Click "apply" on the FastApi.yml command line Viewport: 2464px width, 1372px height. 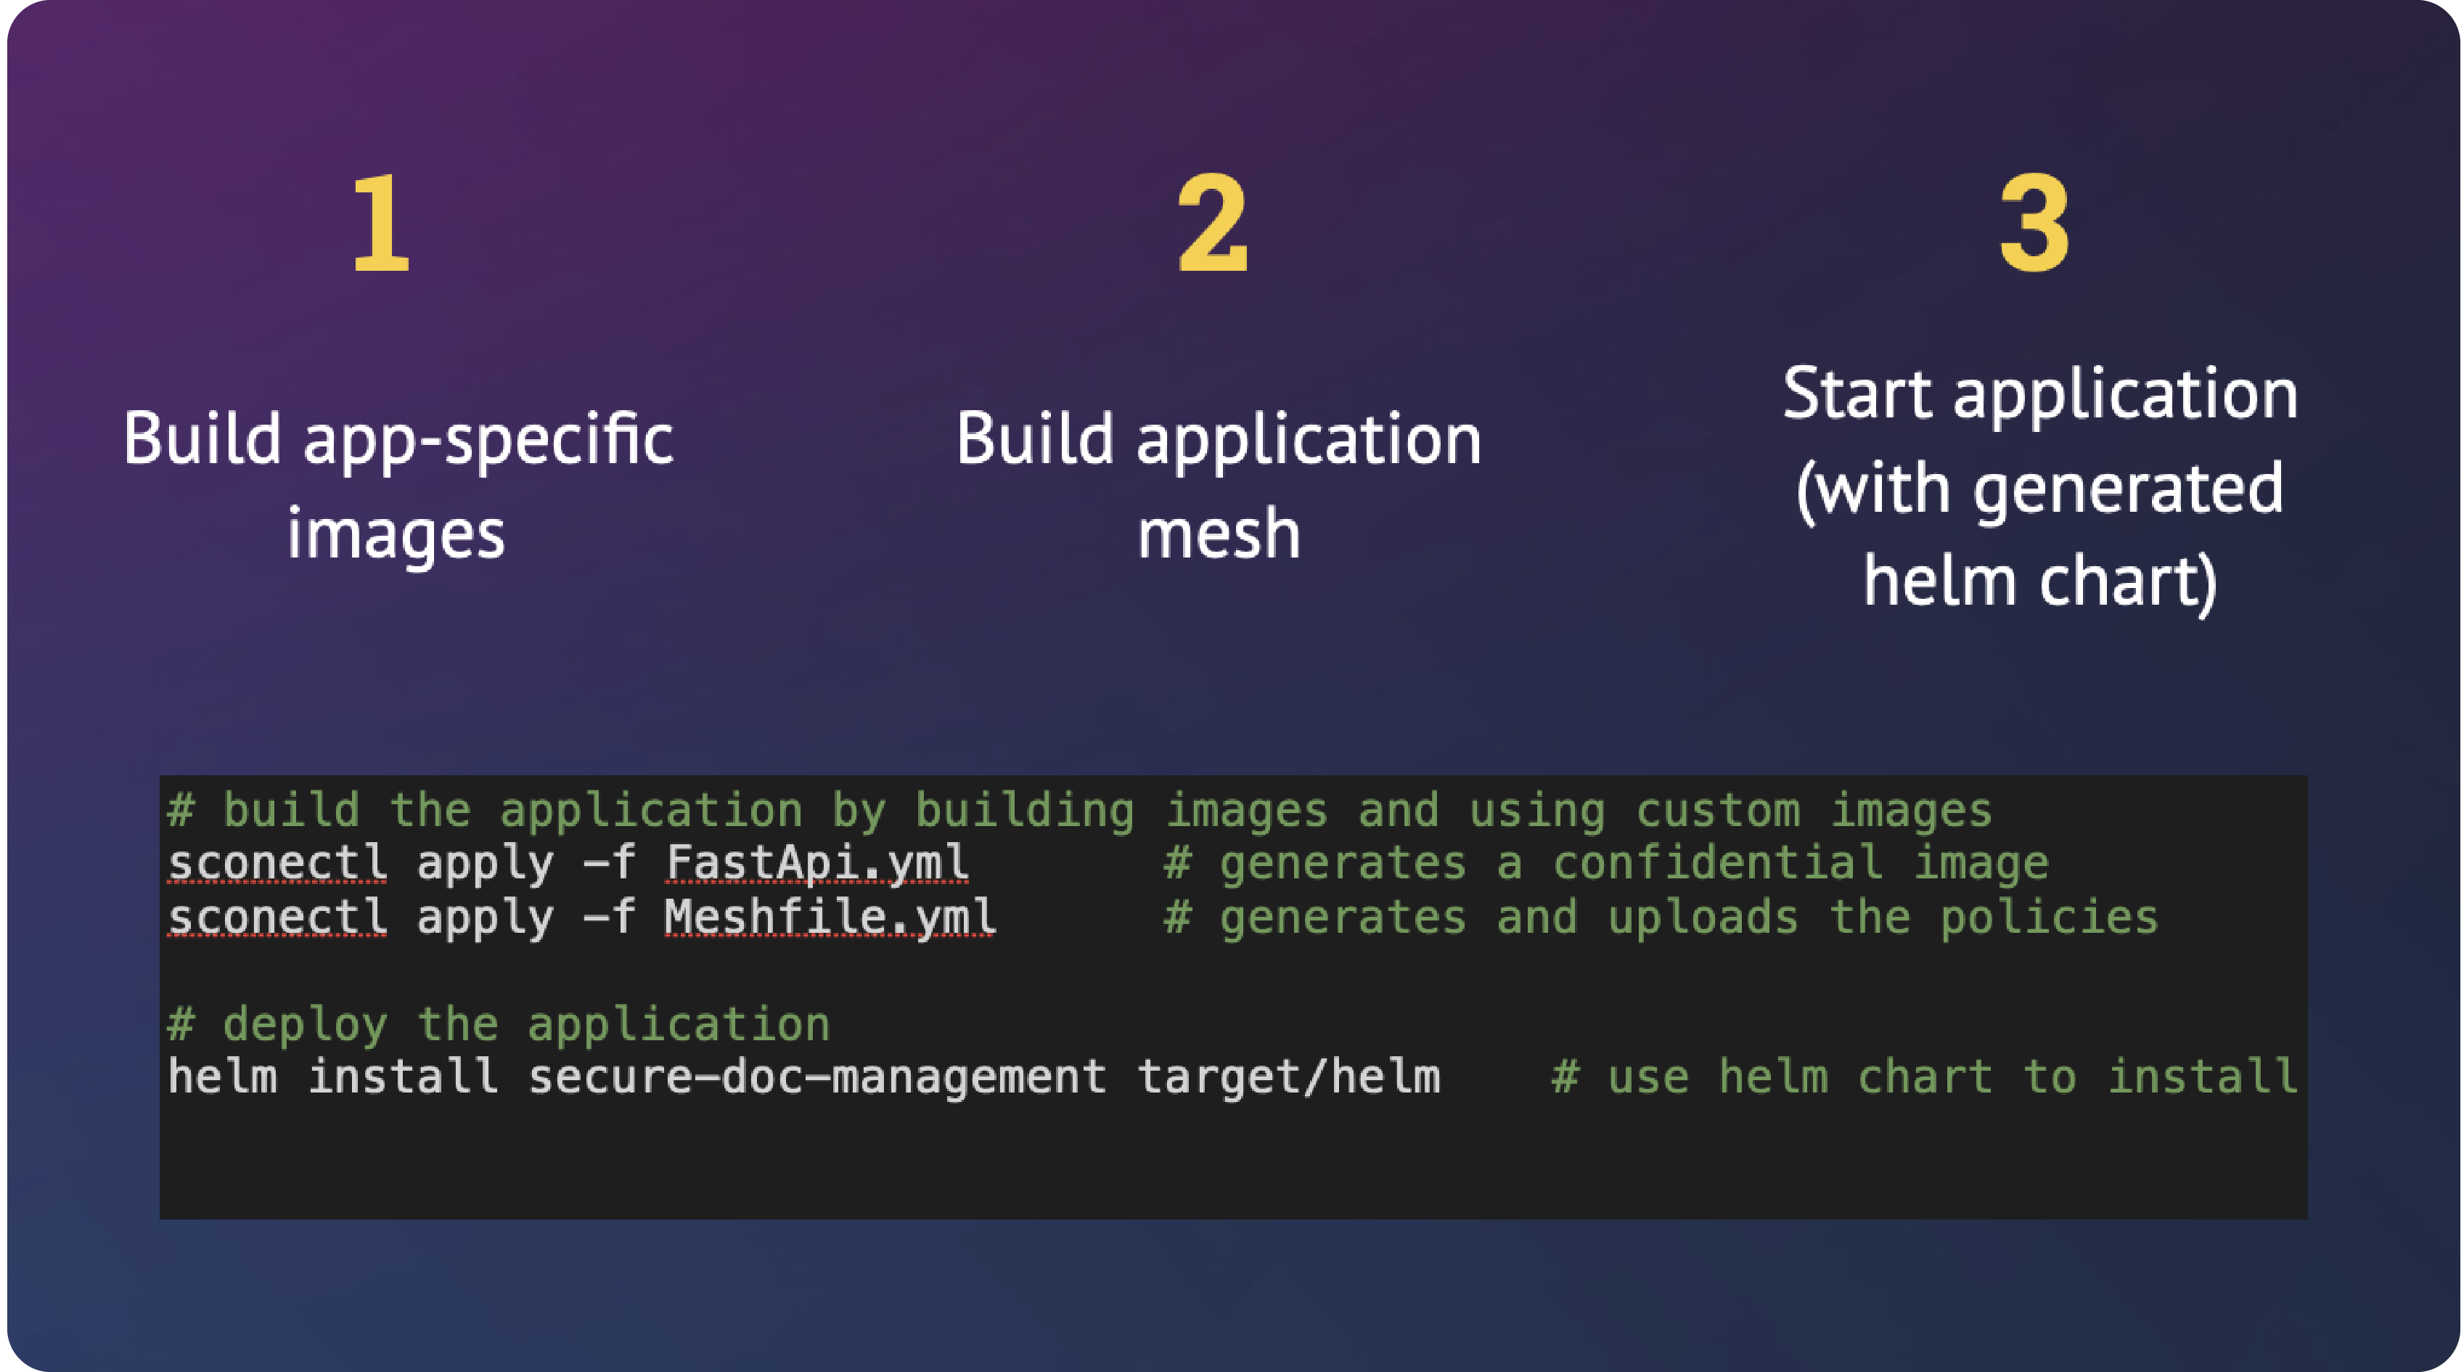(x=485, y=863)
